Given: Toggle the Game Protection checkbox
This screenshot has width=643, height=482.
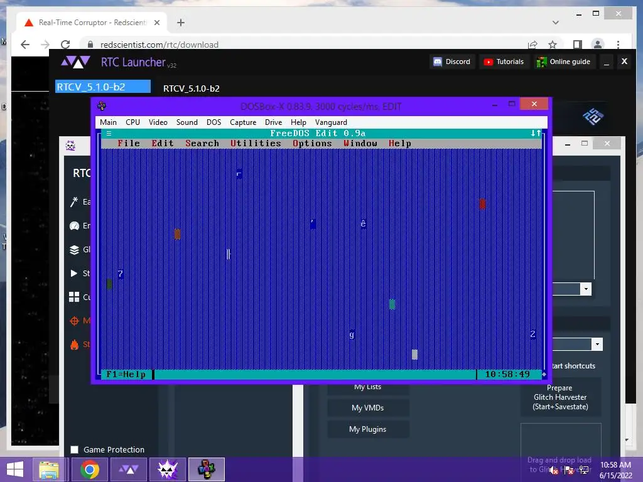Looking at the screenshot, I should coord(74,449).
